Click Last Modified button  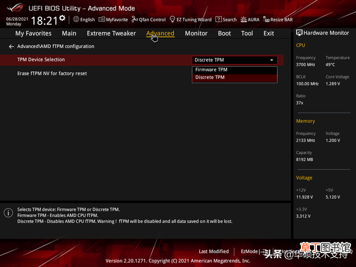click(214, 251)
